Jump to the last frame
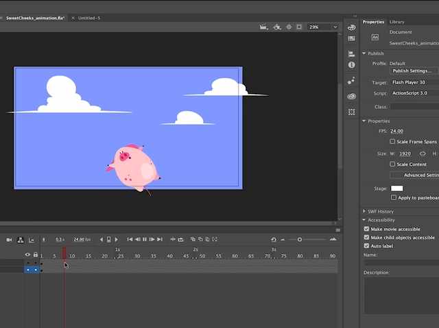The width and height of the screenshot is (439, 328). click(160, 240)
